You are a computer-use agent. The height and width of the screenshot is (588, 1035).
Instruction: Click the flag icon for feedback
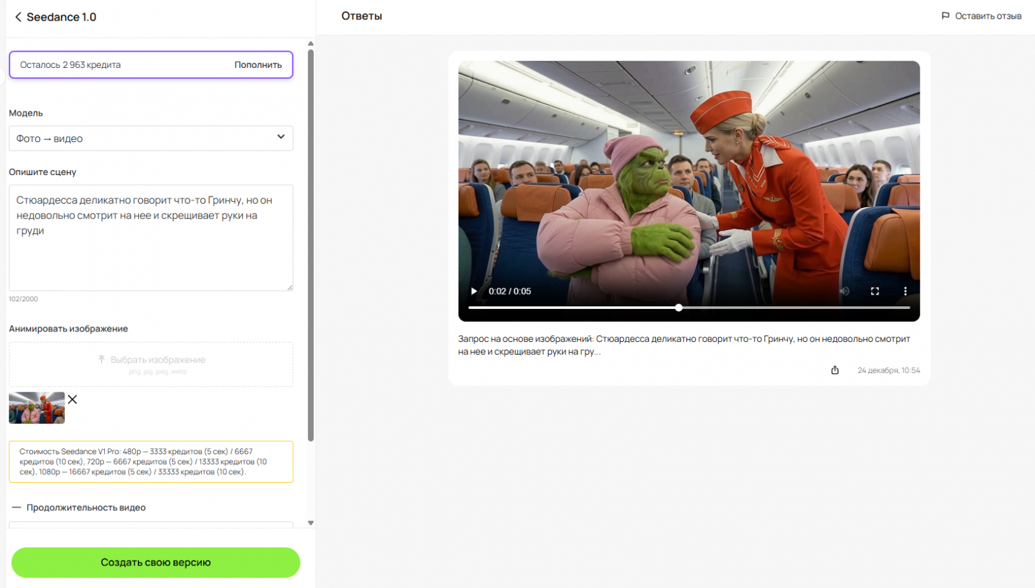click(x=945, y=16)
